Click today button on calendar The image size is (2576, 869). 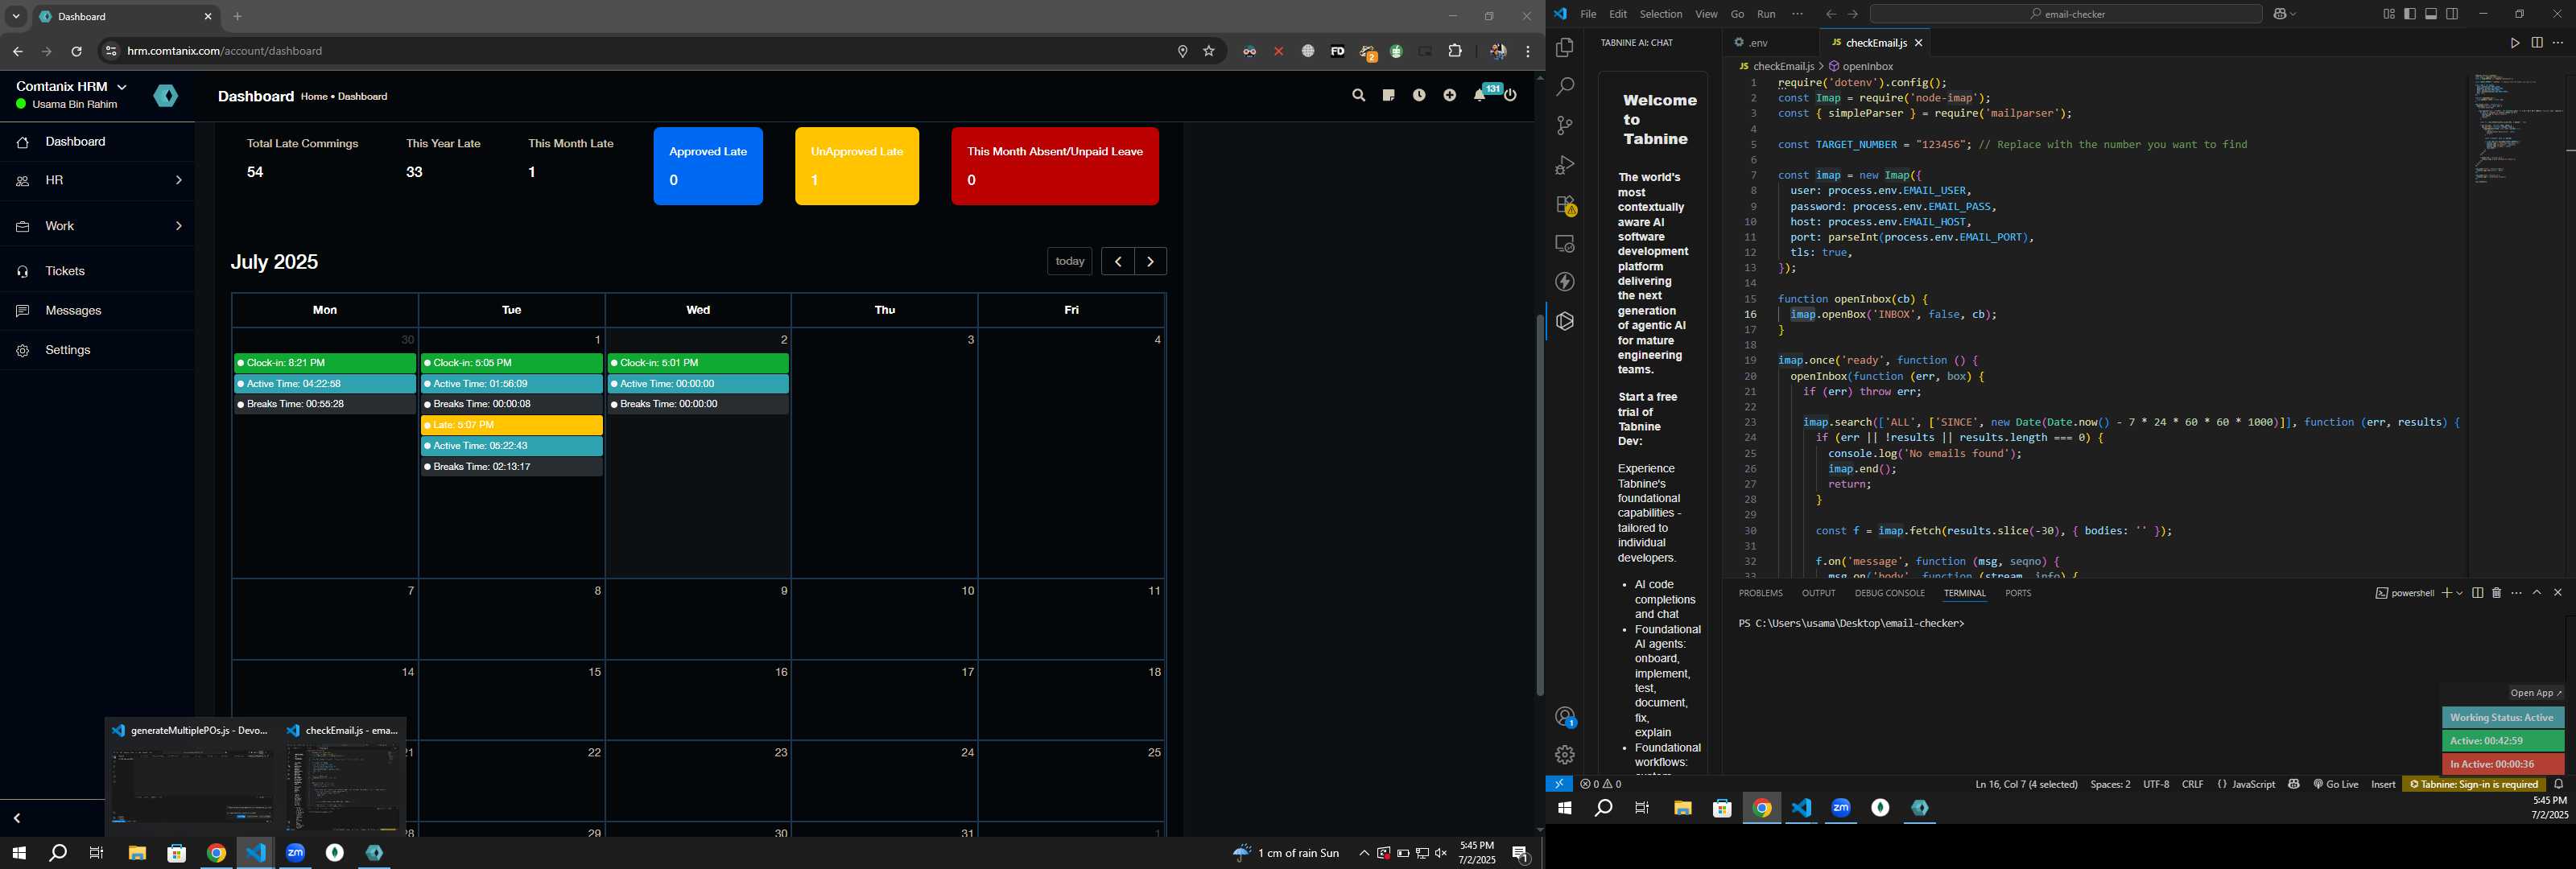click(x=1069, y=261)
